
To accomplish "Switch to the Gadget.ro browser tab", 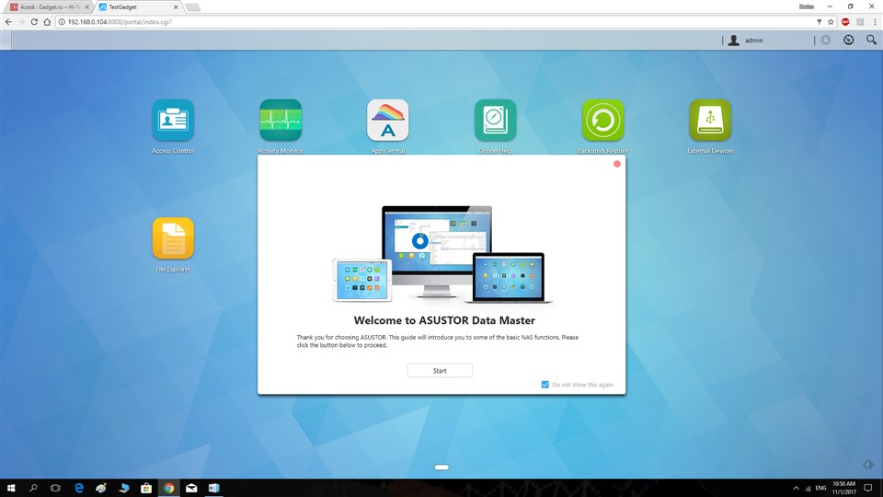I will coord(46,6).
